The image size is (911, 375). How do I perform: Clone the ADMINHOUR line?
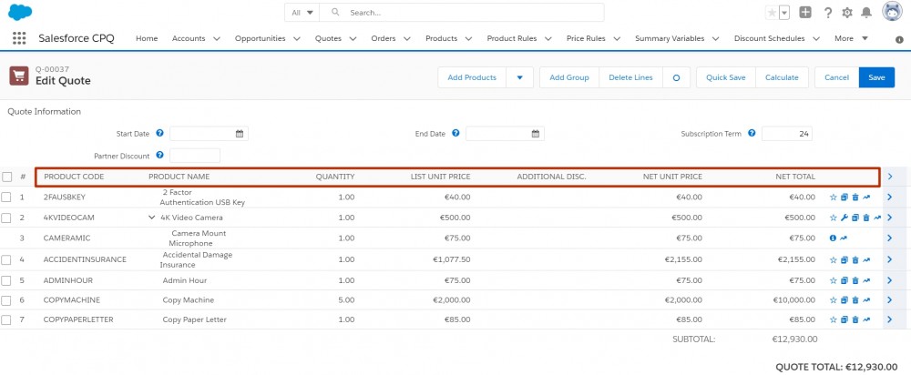point(844,280)
